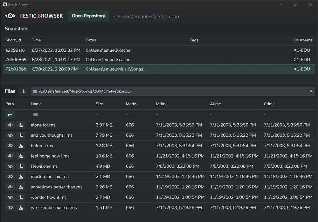
Task: Navigate up a folder with the green return arrow
Action: click(10, 114)
